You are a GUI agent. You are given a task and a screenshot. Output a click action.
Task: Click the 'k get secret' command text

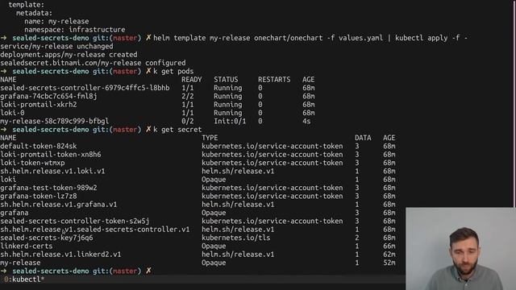click(177, 130)
